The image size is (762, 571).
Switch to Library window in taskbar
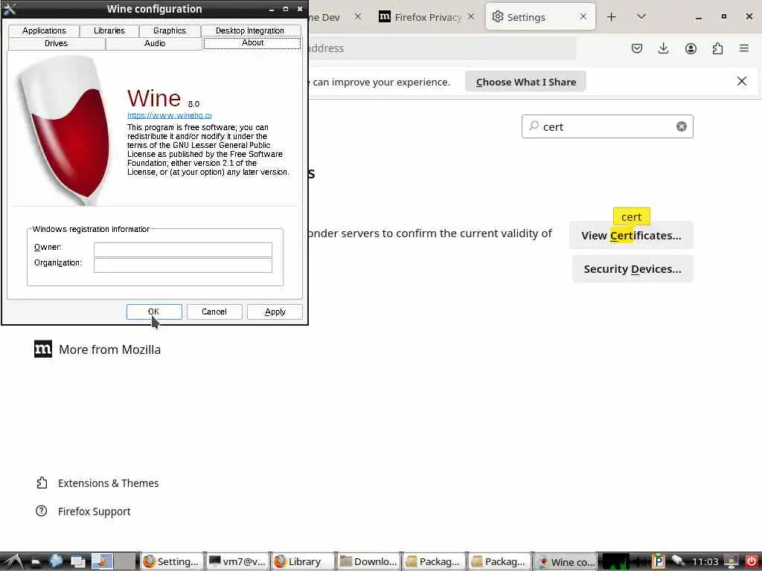(x=304, y=562)
